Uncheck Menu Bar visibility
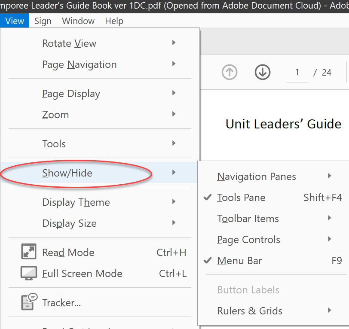This screenshot has height=329, width=349. click(237, 260)
